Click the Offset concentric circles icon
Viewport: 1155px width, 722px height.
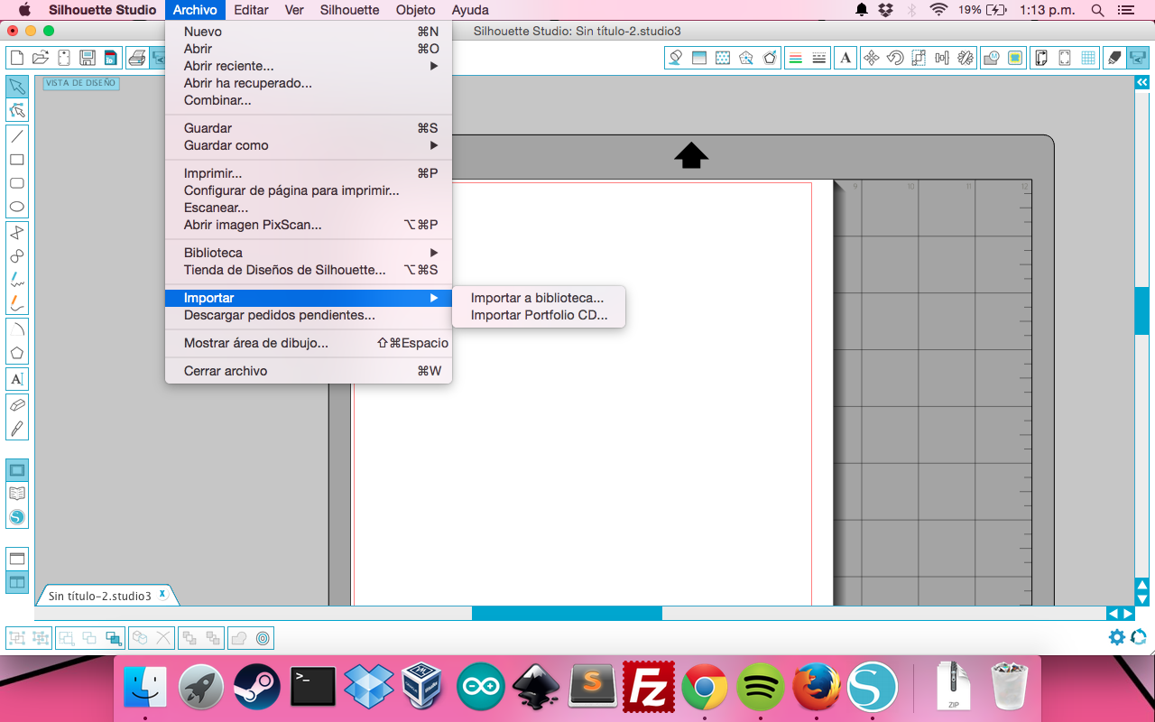[263, 638]
